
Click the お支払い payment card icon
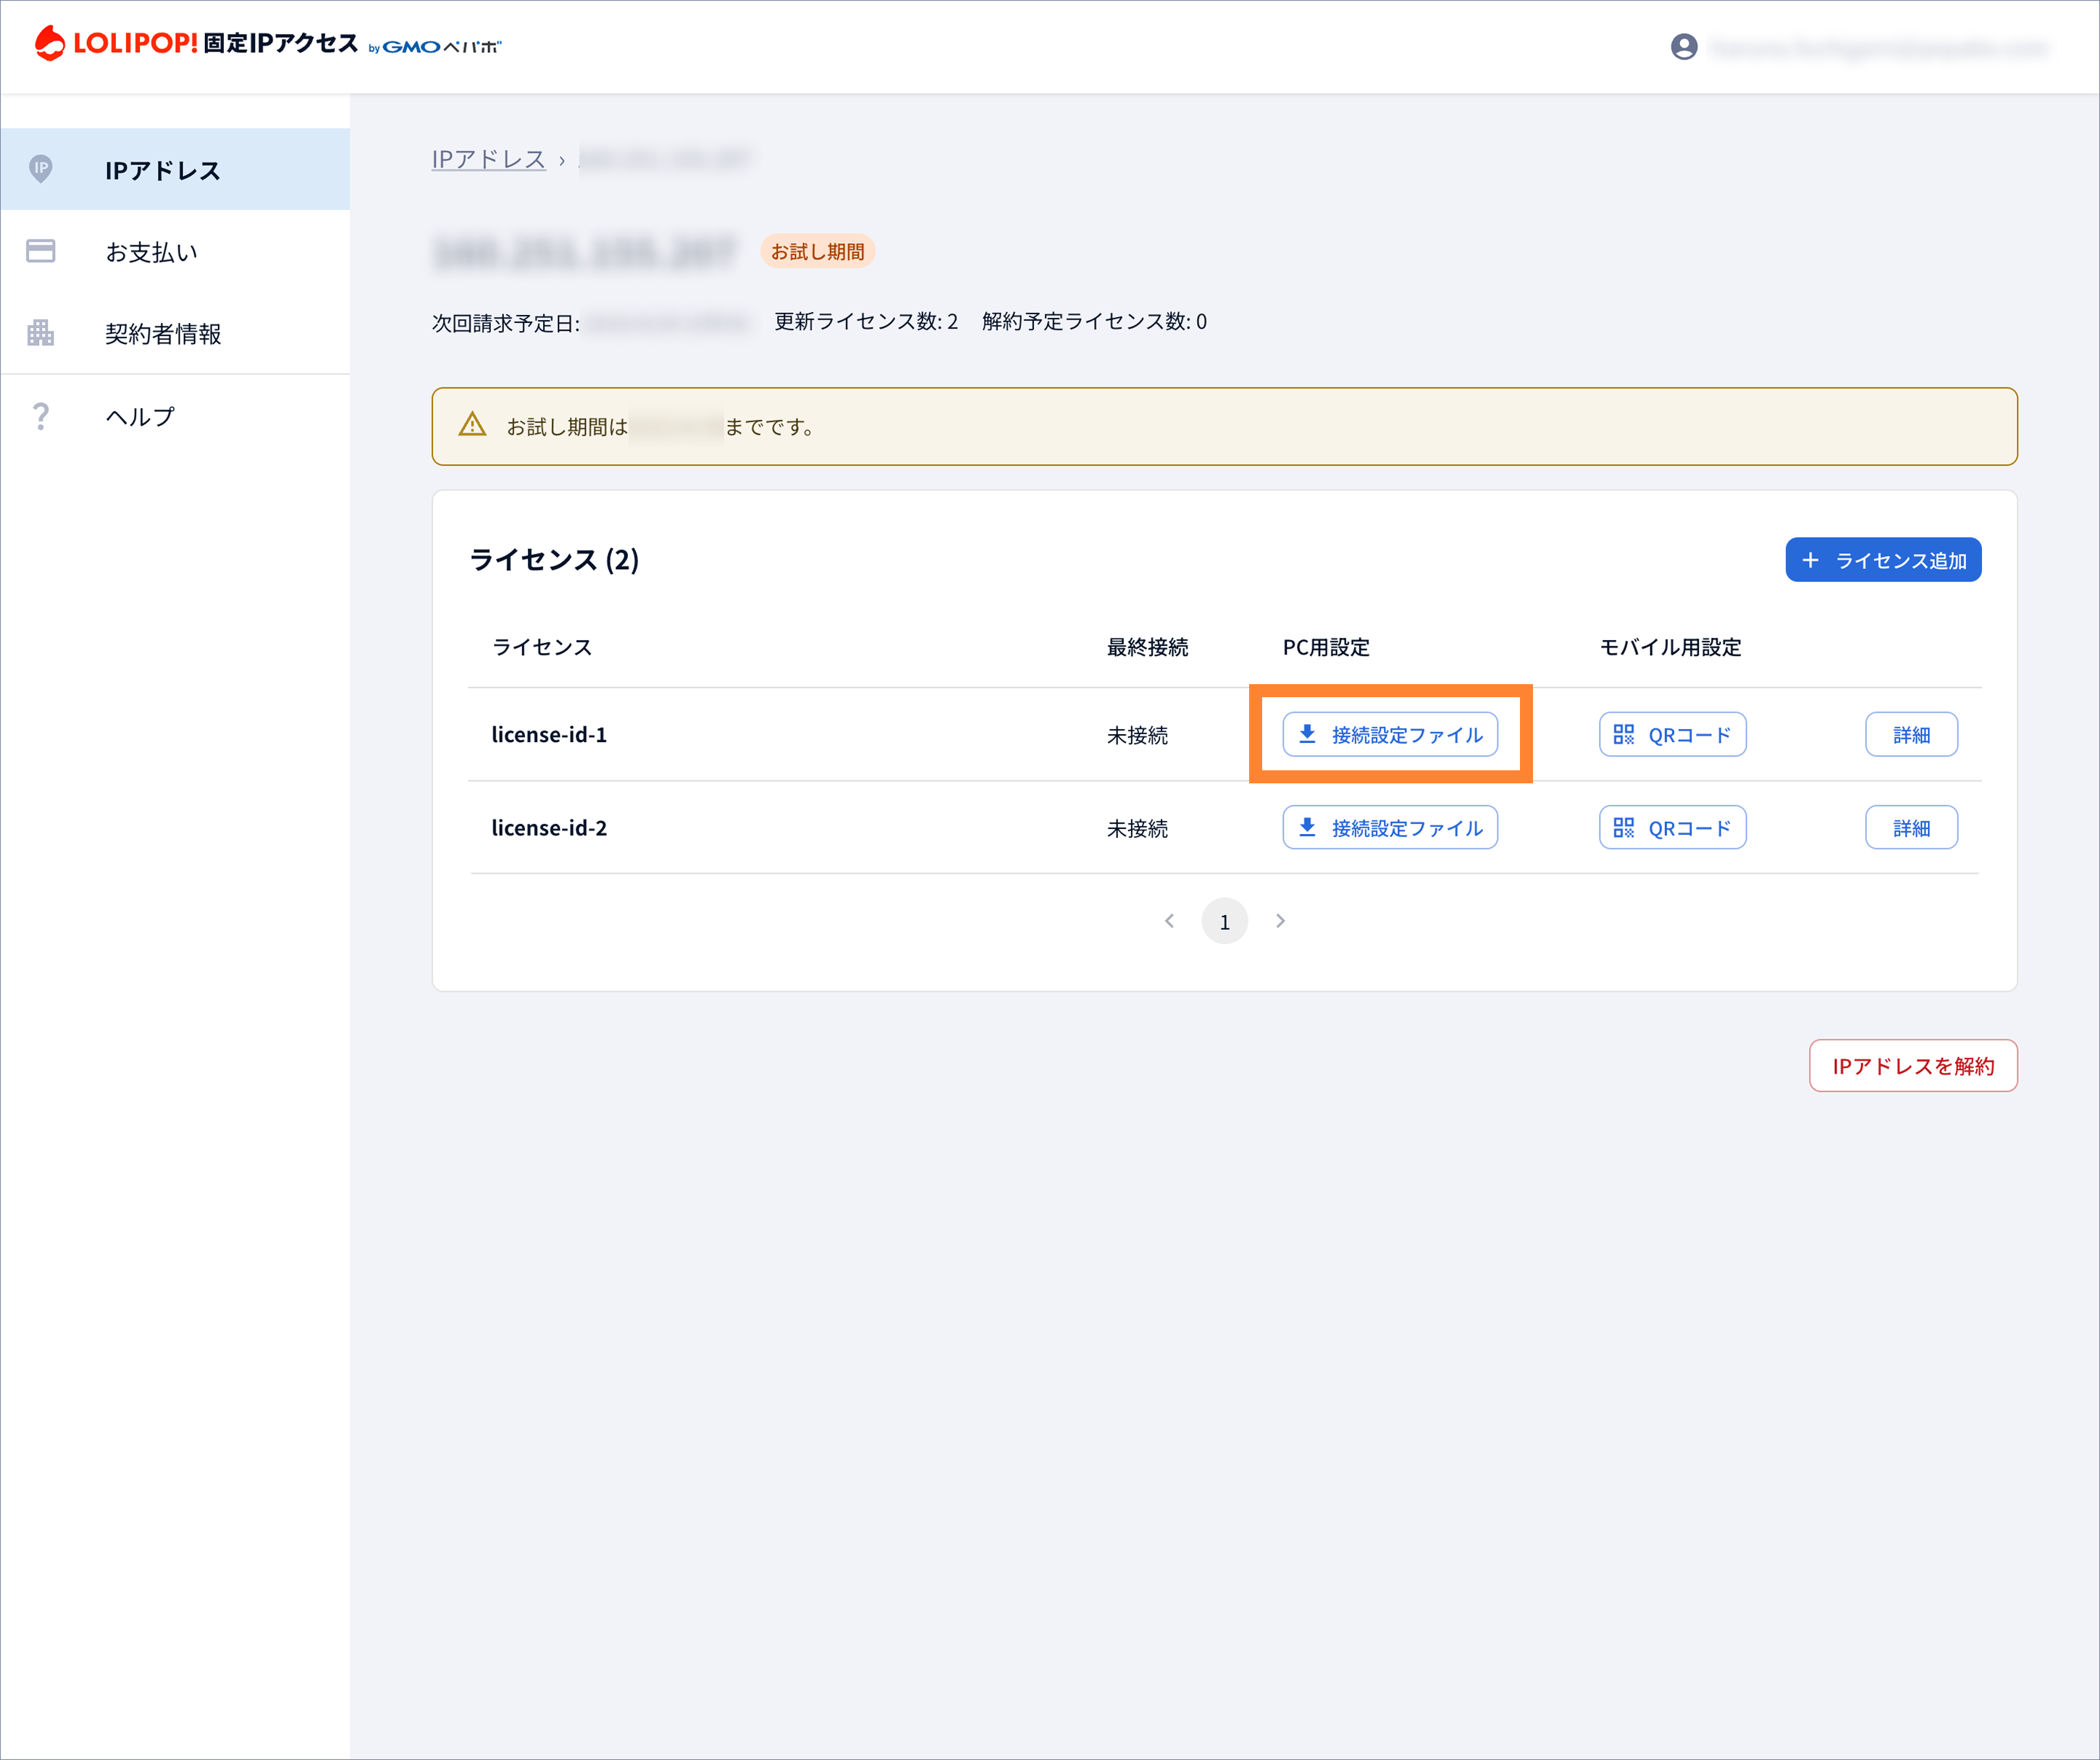point(41,252)
